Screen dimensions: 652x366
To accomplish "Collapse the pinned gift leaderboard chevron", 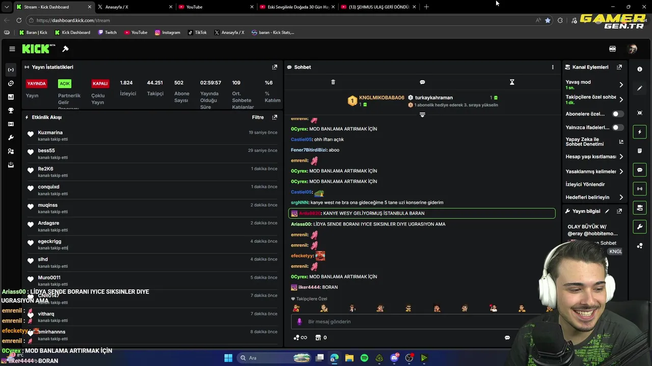I will click(422, 115).
